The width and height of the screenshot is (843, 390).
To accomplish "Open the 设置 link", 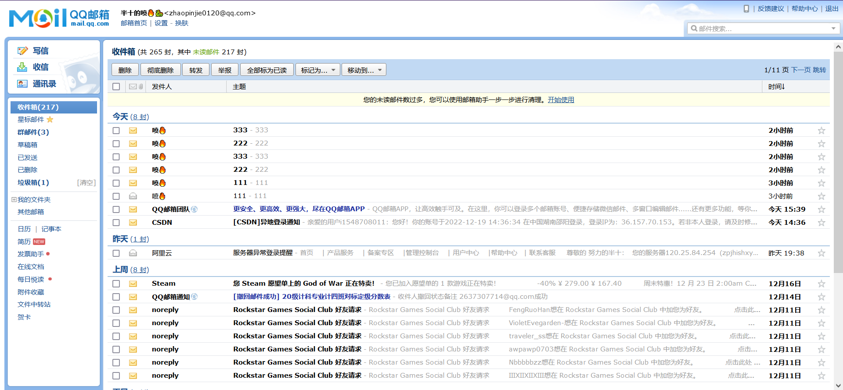I will pos(161,23).
